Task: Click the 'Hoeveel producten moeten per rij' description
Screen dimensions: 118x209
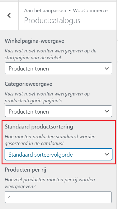Action: tap(50, 183)
